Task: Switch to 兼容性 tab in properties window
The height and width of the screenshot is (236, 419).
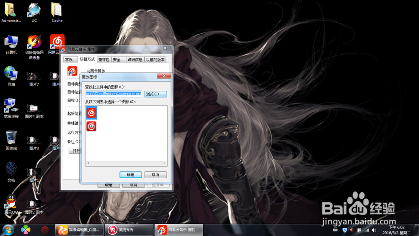Action: click(103, 60)
